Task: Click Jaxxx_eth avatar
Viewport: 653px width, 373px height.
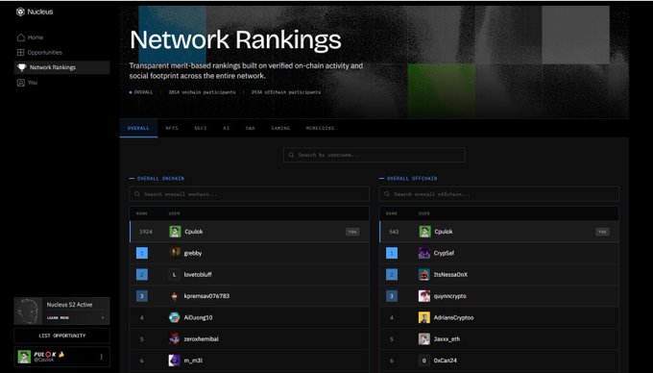Action: point(424,338)
